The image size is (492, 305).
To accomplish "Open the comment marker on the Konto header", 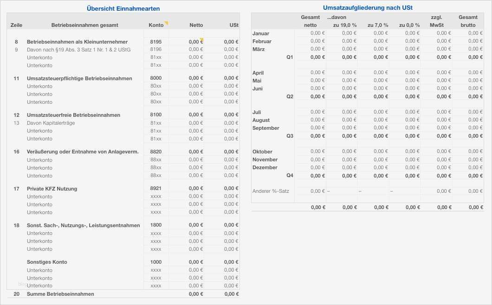I will (166, 22).
